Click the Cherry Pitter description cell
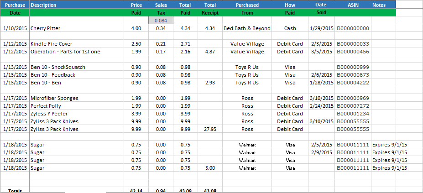Viewport: 423px width, 193px height. point(77,28)
